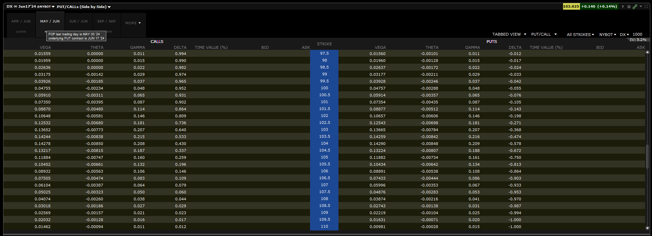652x236 pixels.
Task: Click the STRIKE column header
Action: coord(324,44)
